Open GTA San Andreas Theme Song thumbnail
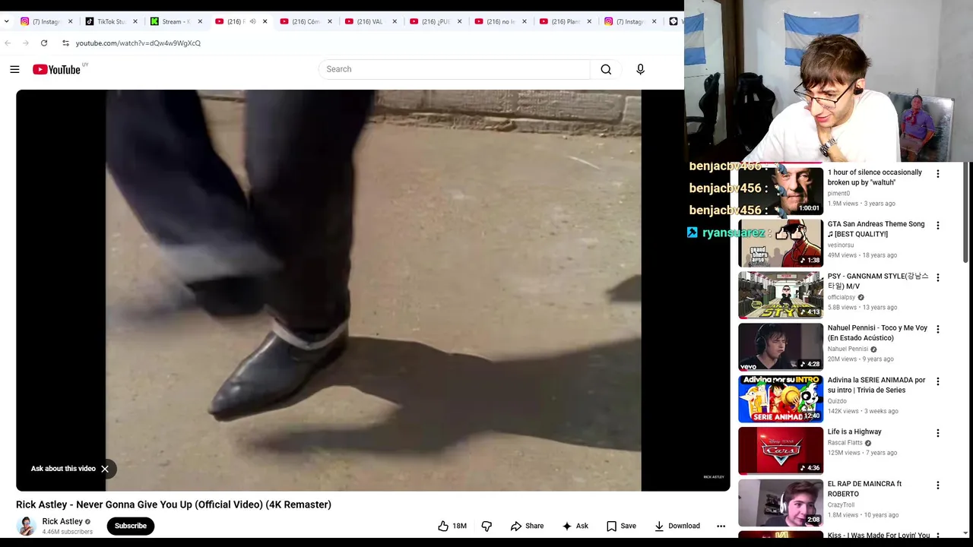The image size is (973, 547). click(781, 242)
